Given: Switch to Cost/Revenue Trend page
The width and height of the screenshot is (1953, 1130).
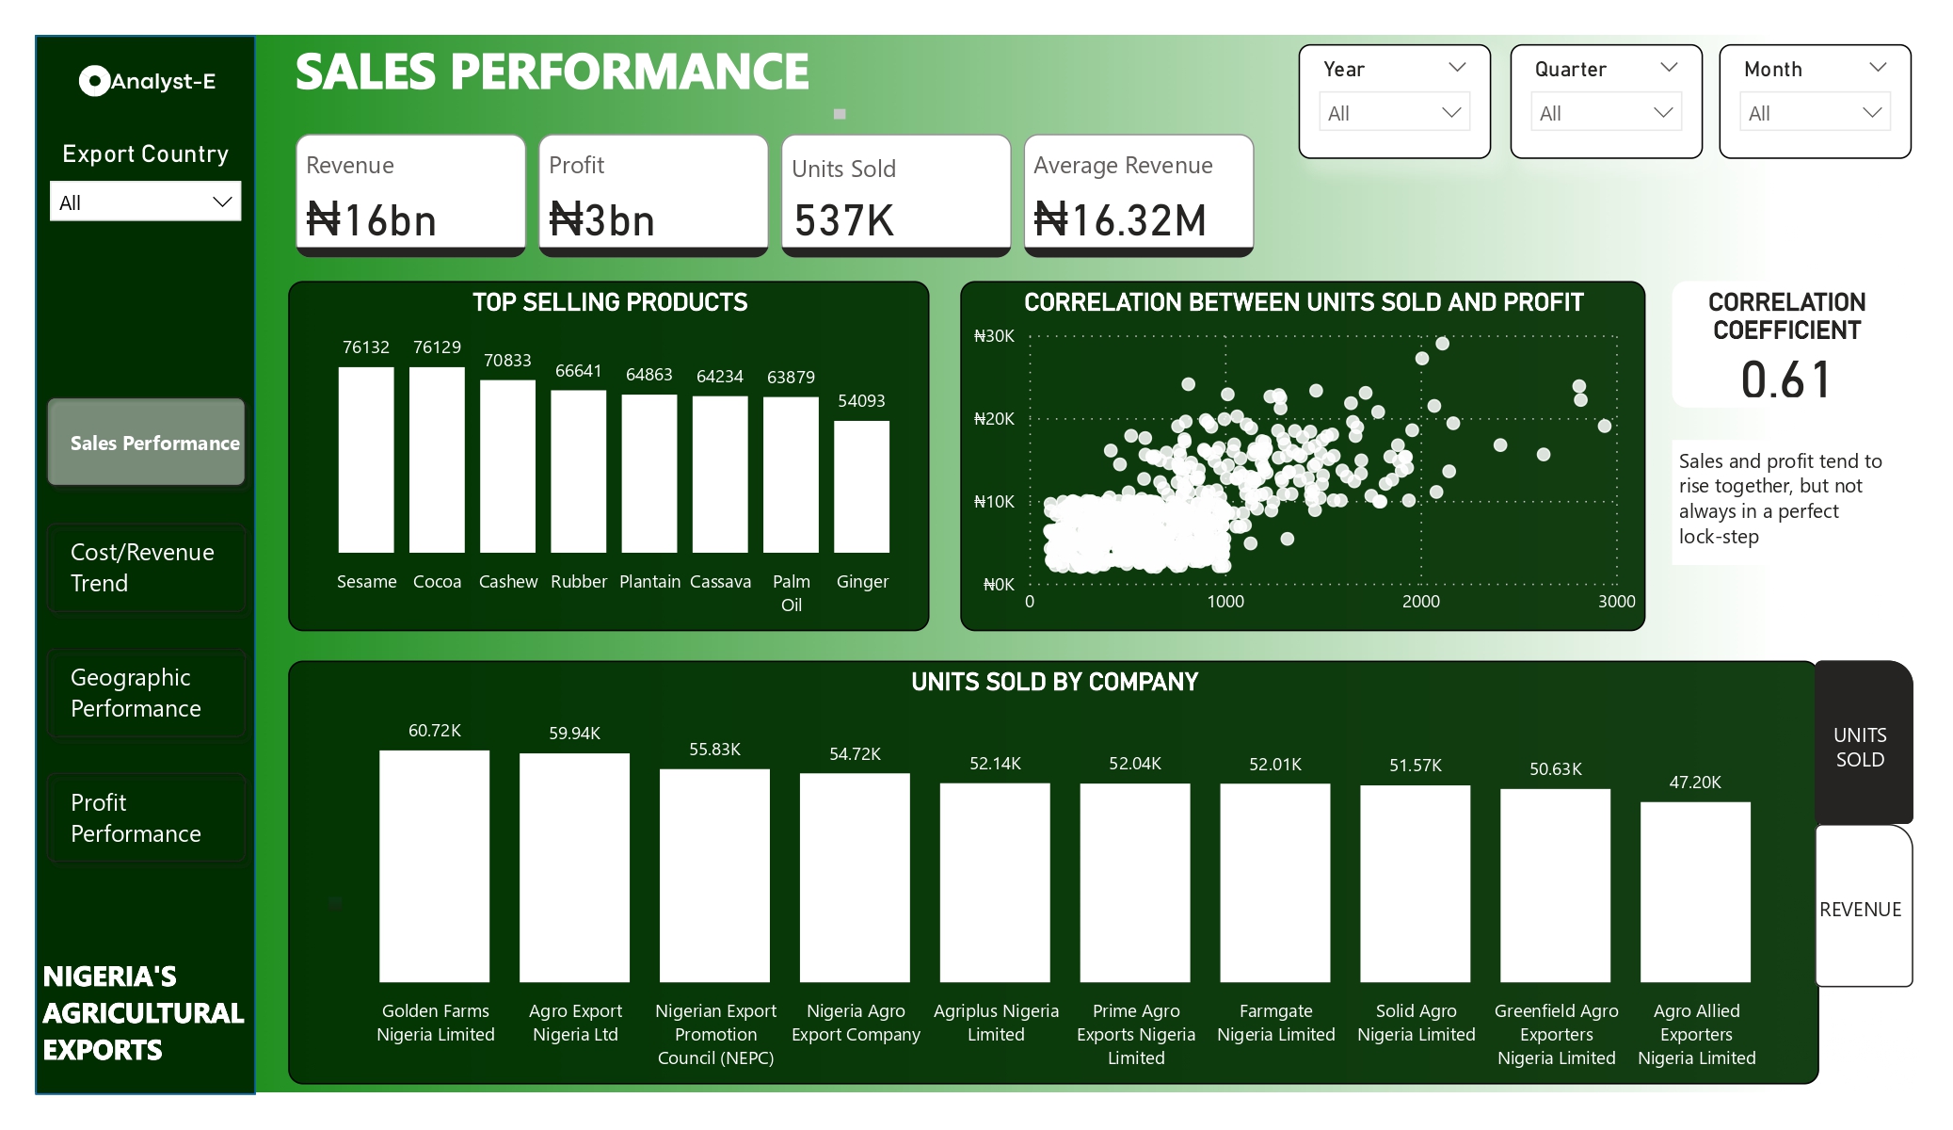Looking at the screenshot, I should point(146,567).
